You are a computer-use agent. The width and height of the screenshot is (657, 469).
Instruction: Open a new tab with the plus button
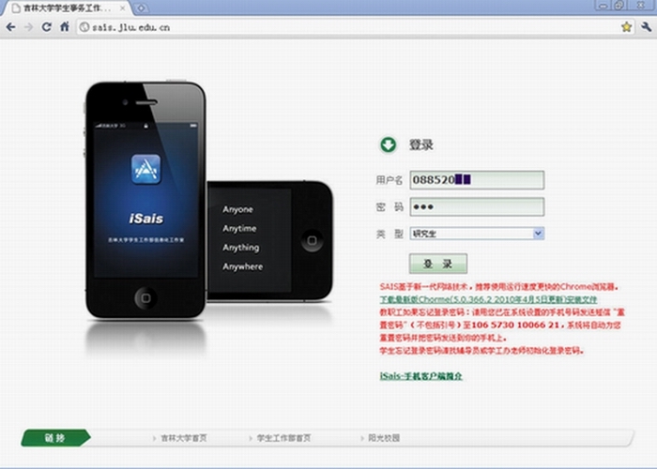pyautogui.click(x=142, y=8)
